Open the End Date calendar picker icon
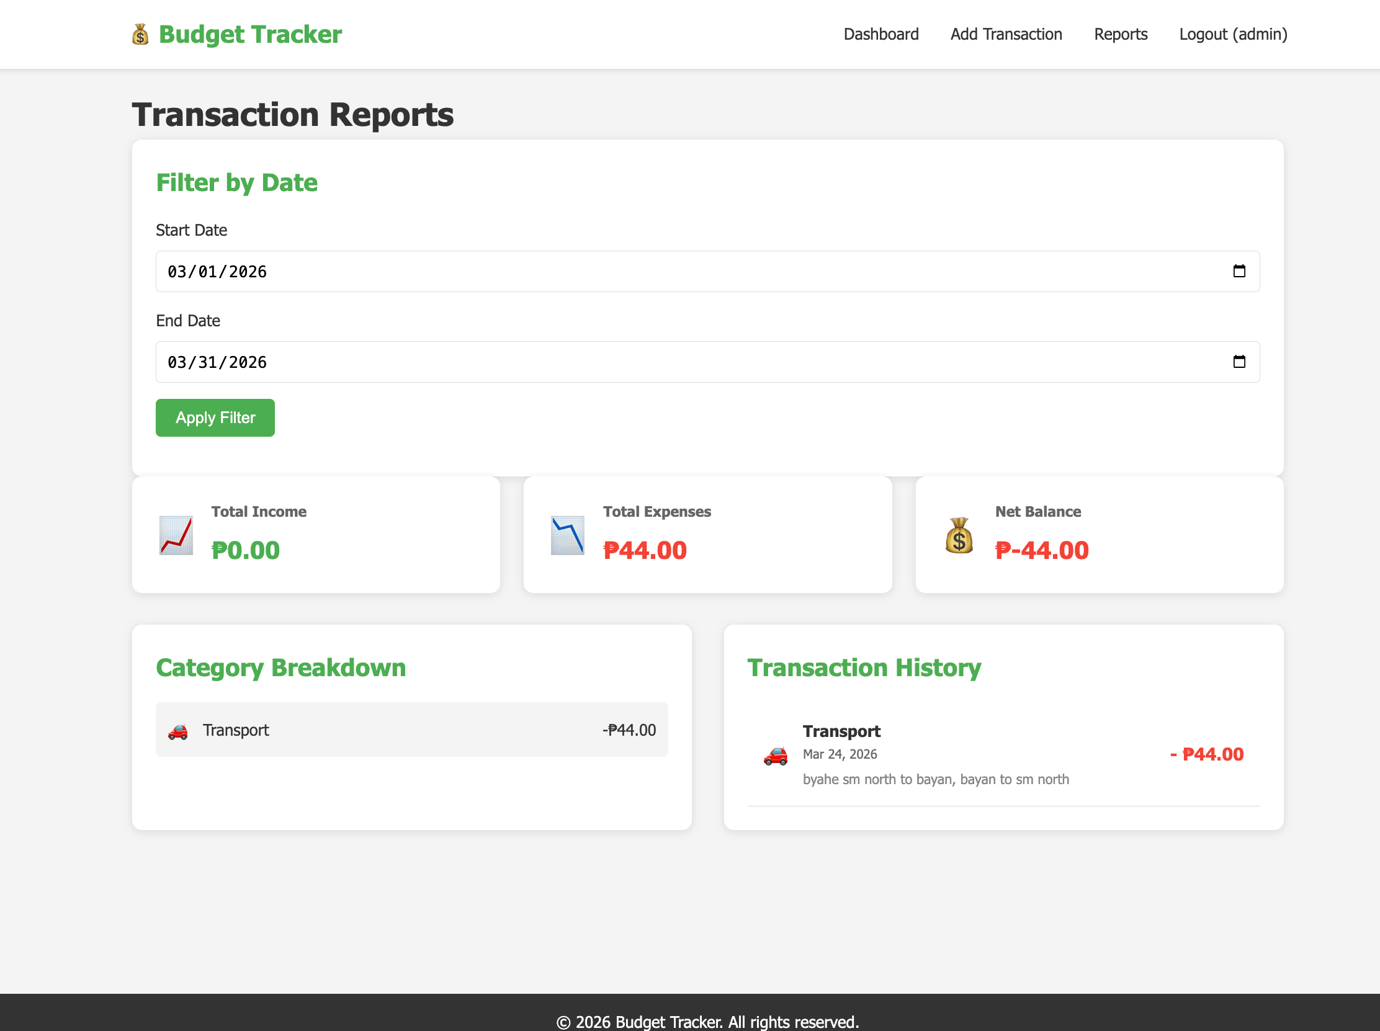This screenshot has height=1031, width=1380. pyautogui.click(x=1239, y=362)
